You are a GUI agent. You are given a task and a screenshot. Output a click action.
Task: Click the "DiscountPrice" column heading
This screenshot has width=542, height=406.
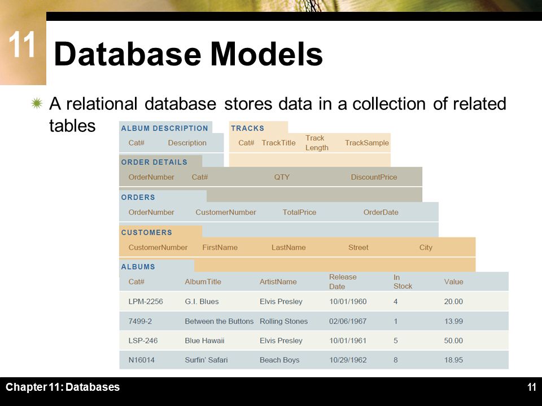tap(374, 177)
